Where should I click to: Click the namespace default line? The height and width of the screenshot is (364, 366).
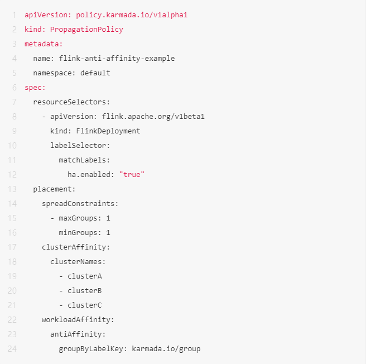tap(71, 73)
